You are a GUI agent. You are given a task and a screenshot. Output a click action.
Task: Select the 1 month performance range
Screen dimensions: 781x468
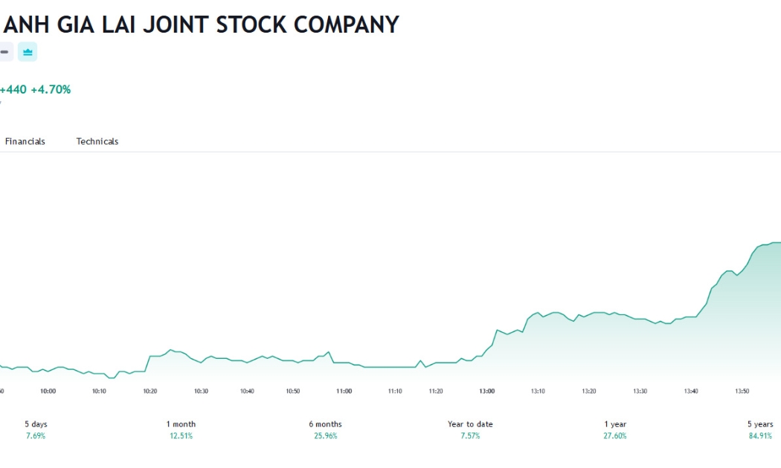181,429
